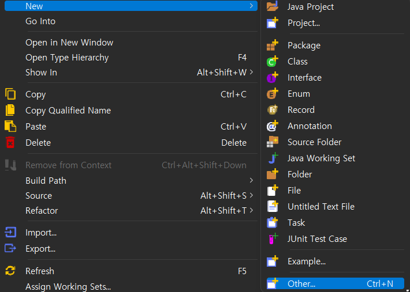Viewport: 410px width, 292px height.
Task: Click the Record icon
Action: click(272, 110)
